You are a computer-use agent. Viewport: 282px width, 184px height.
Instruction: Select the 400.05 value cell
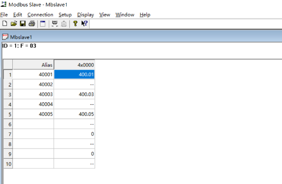point(74,114)
